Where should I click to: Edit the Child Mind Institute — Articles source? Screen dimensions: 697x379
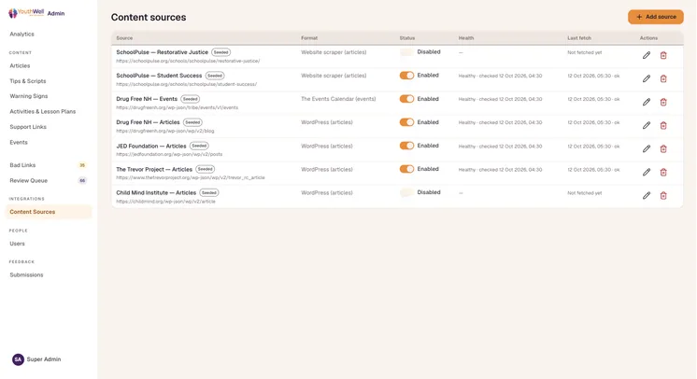[x=647, y=195]
